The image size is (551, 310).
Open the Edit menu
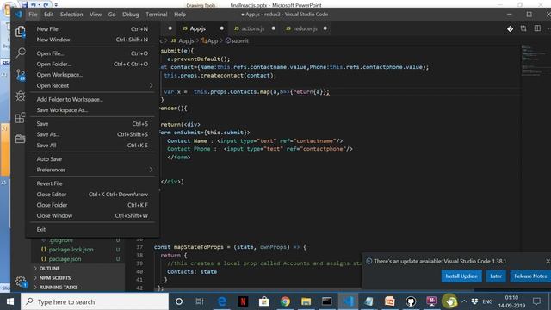coord(48,15)
